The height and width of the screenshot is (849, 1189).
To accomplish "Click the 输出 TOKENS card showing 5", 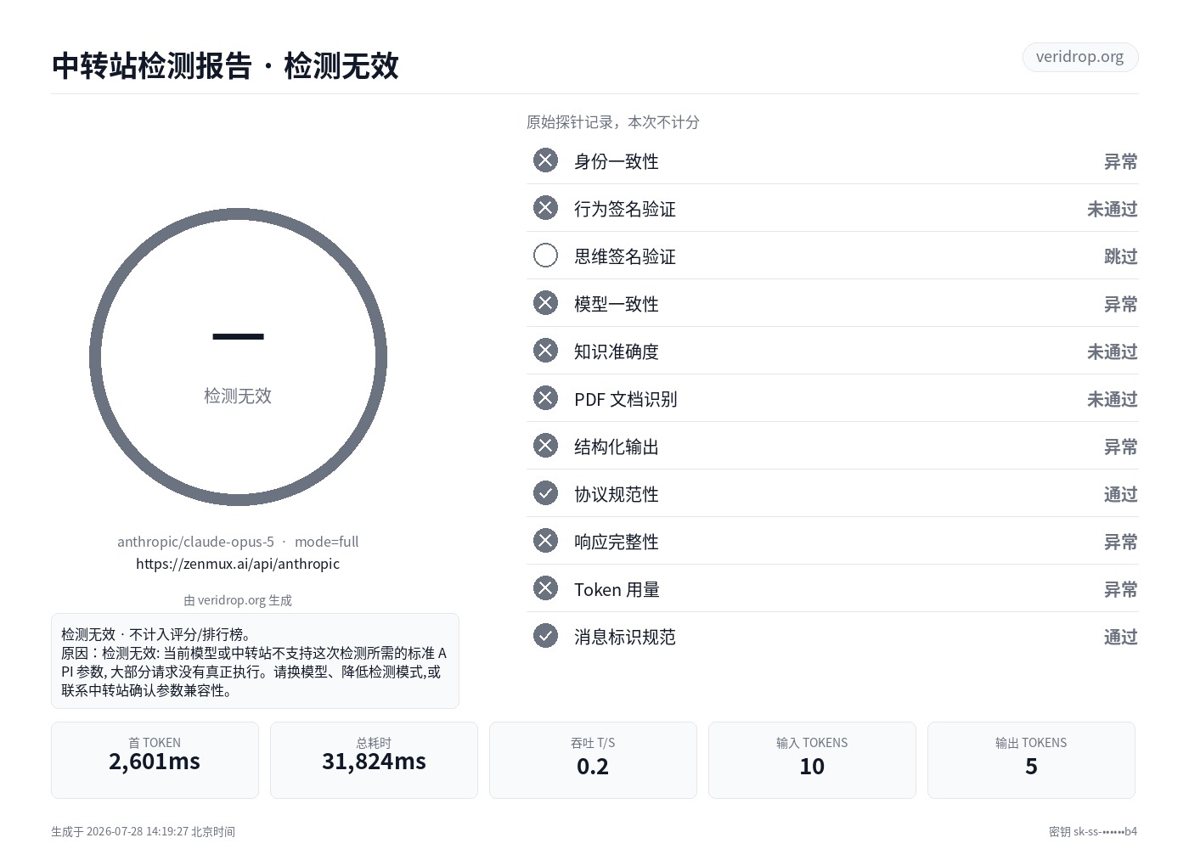I will [1031, 760].
